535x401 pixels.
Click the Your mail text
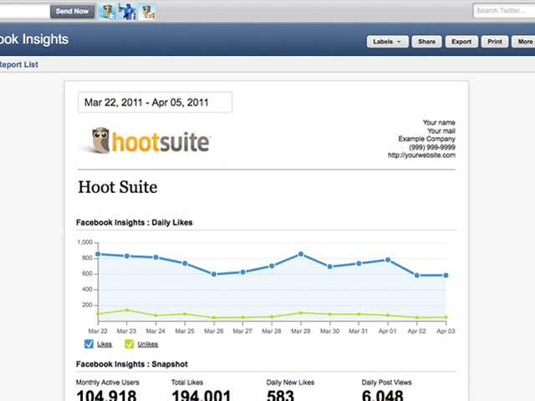(x=441, y=130)
